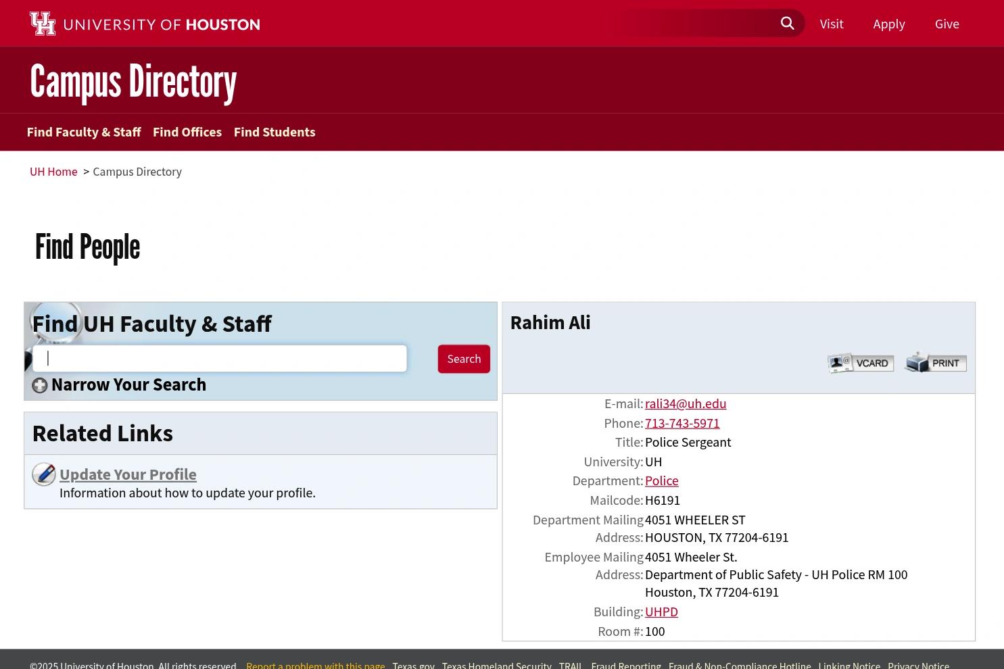The width and height of the screenshot is (1004, 669).
Task: Switch to Find Faculty & Staff
Action: click(x=84, y=132)
